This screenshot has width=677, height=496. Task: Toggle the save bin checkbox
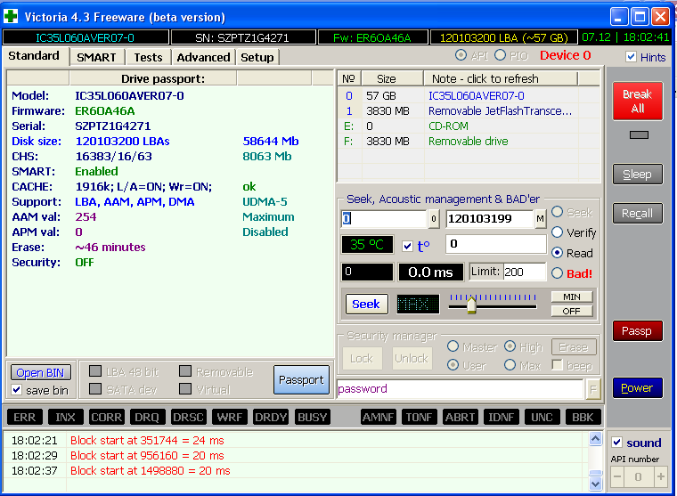[x=16, y=390]
